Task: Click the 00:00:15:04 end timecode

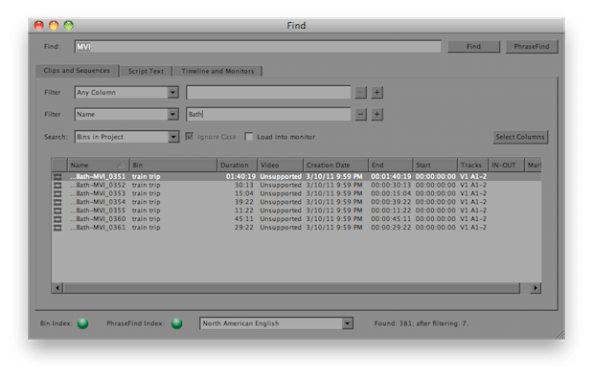Action: tap(391, 193)
